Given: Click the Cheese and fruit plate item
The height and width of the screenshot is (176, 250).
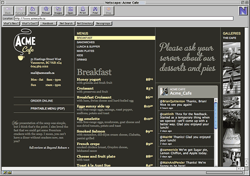Looking at the screenshot, I should click(x=96, y=156).
